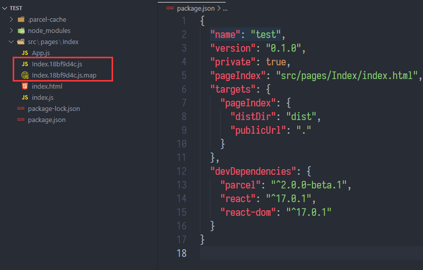423x270 pixels.
Task: Click the "src/pages/Index/index.html" value
Action: click(347, 75)
